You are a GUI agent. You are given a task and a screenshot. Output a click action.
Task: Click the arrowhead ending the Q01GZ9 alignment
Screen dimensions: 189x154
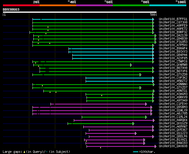[x=133, y=124]
